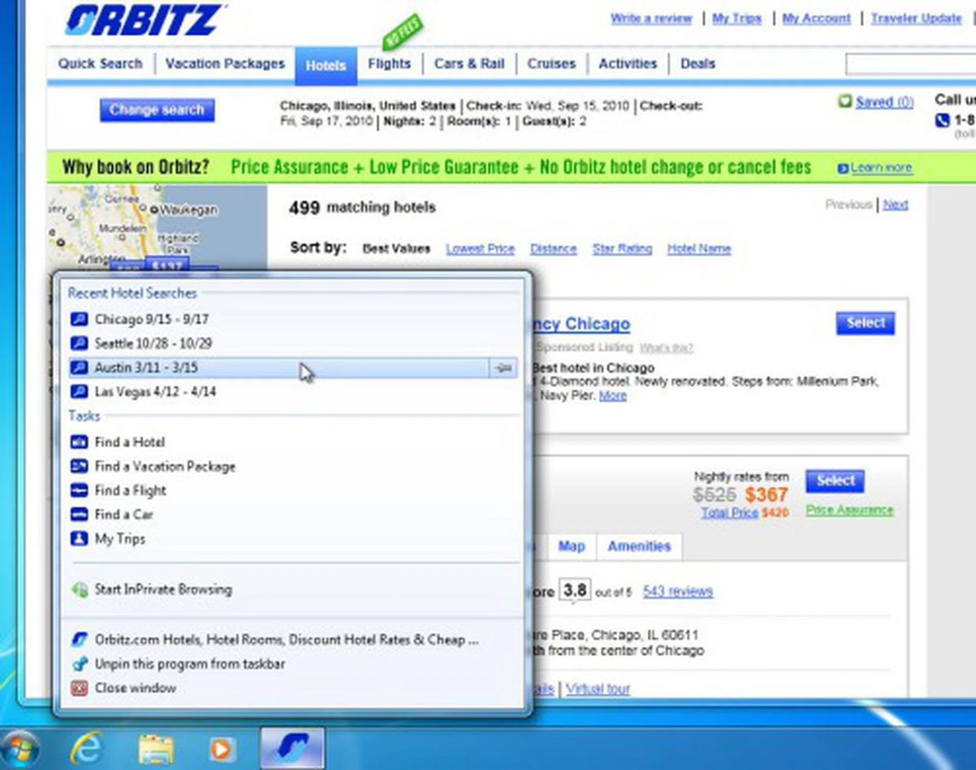Screen dimensions: 976x770
Task: Click the Start InPrivate Browsing icon
Action: (80, 590)
